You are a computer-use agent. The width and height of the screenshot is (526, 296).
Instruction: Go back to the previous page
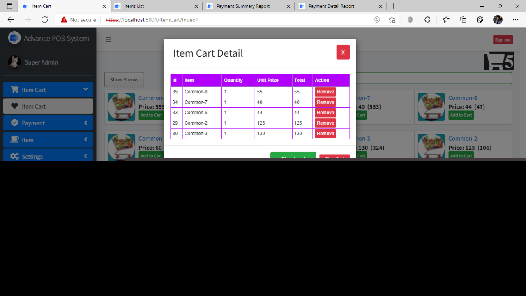pos(11,20)
